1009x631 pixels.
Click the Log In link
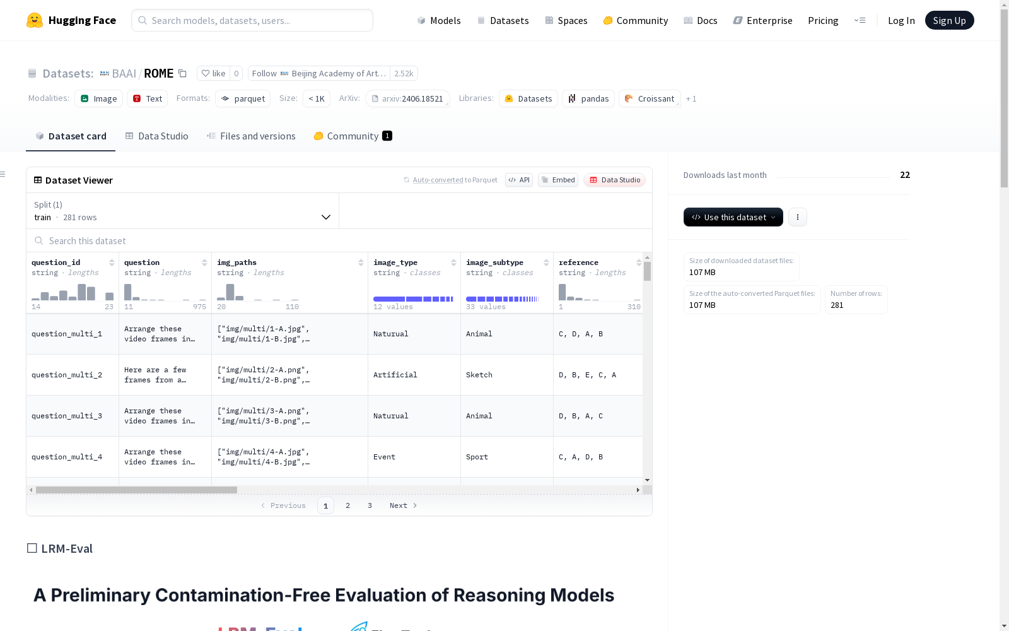click(x=901, y=21)
